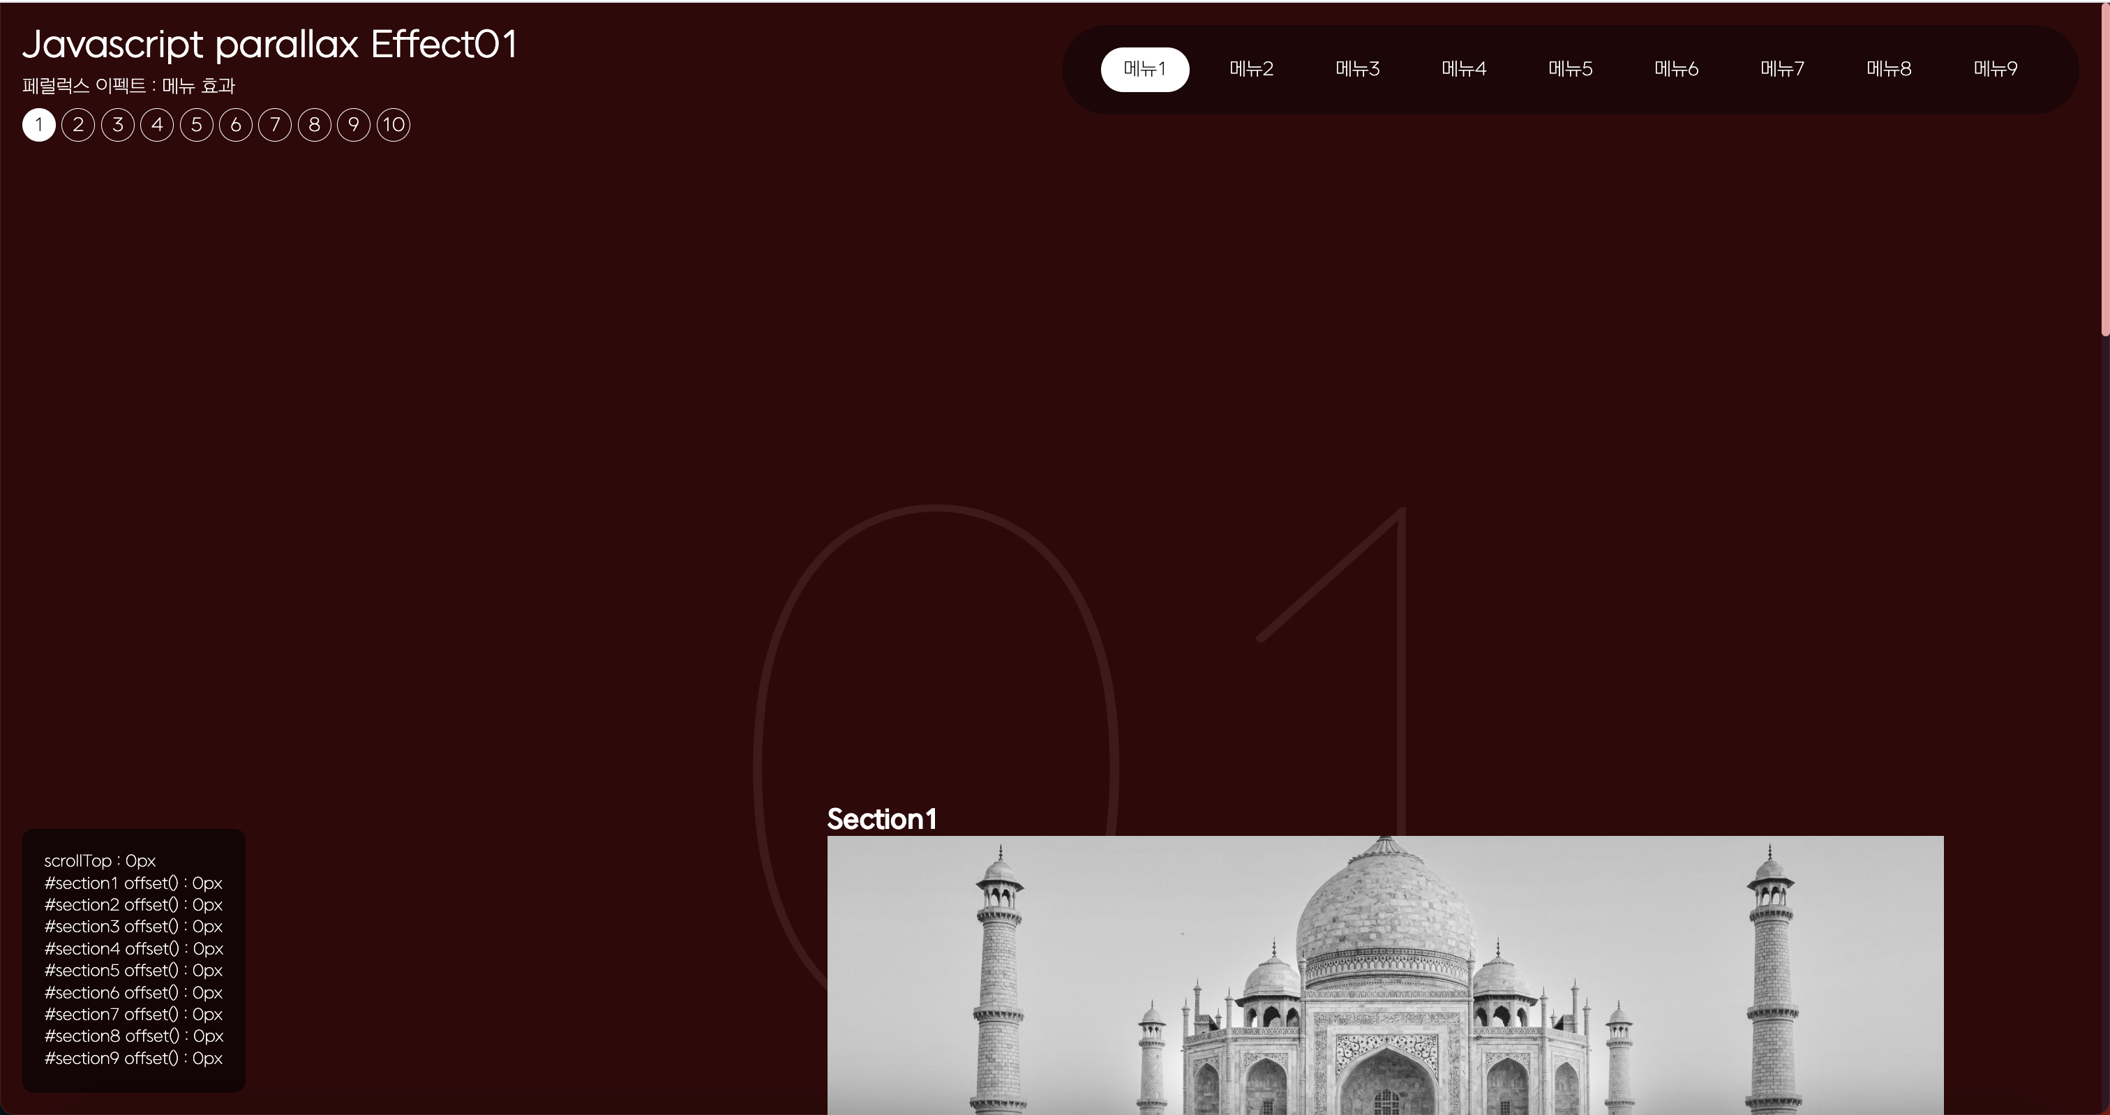Open the circled number 3 page link

pos(118,124)
